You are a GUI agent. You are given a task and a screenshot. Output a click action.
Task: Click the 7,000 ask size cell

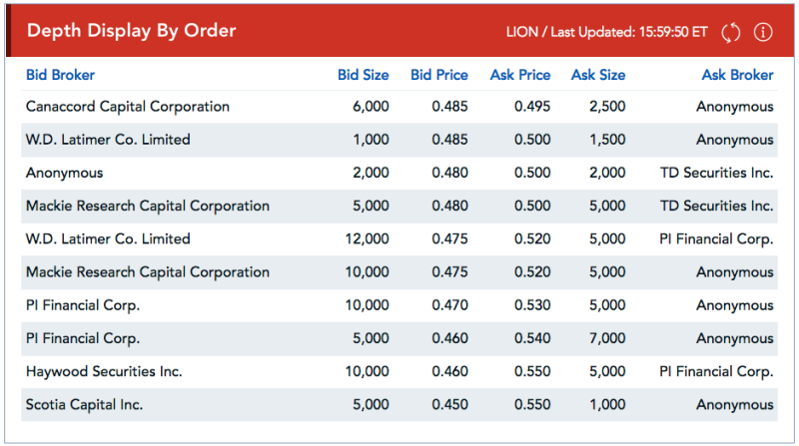coord(607,338)
